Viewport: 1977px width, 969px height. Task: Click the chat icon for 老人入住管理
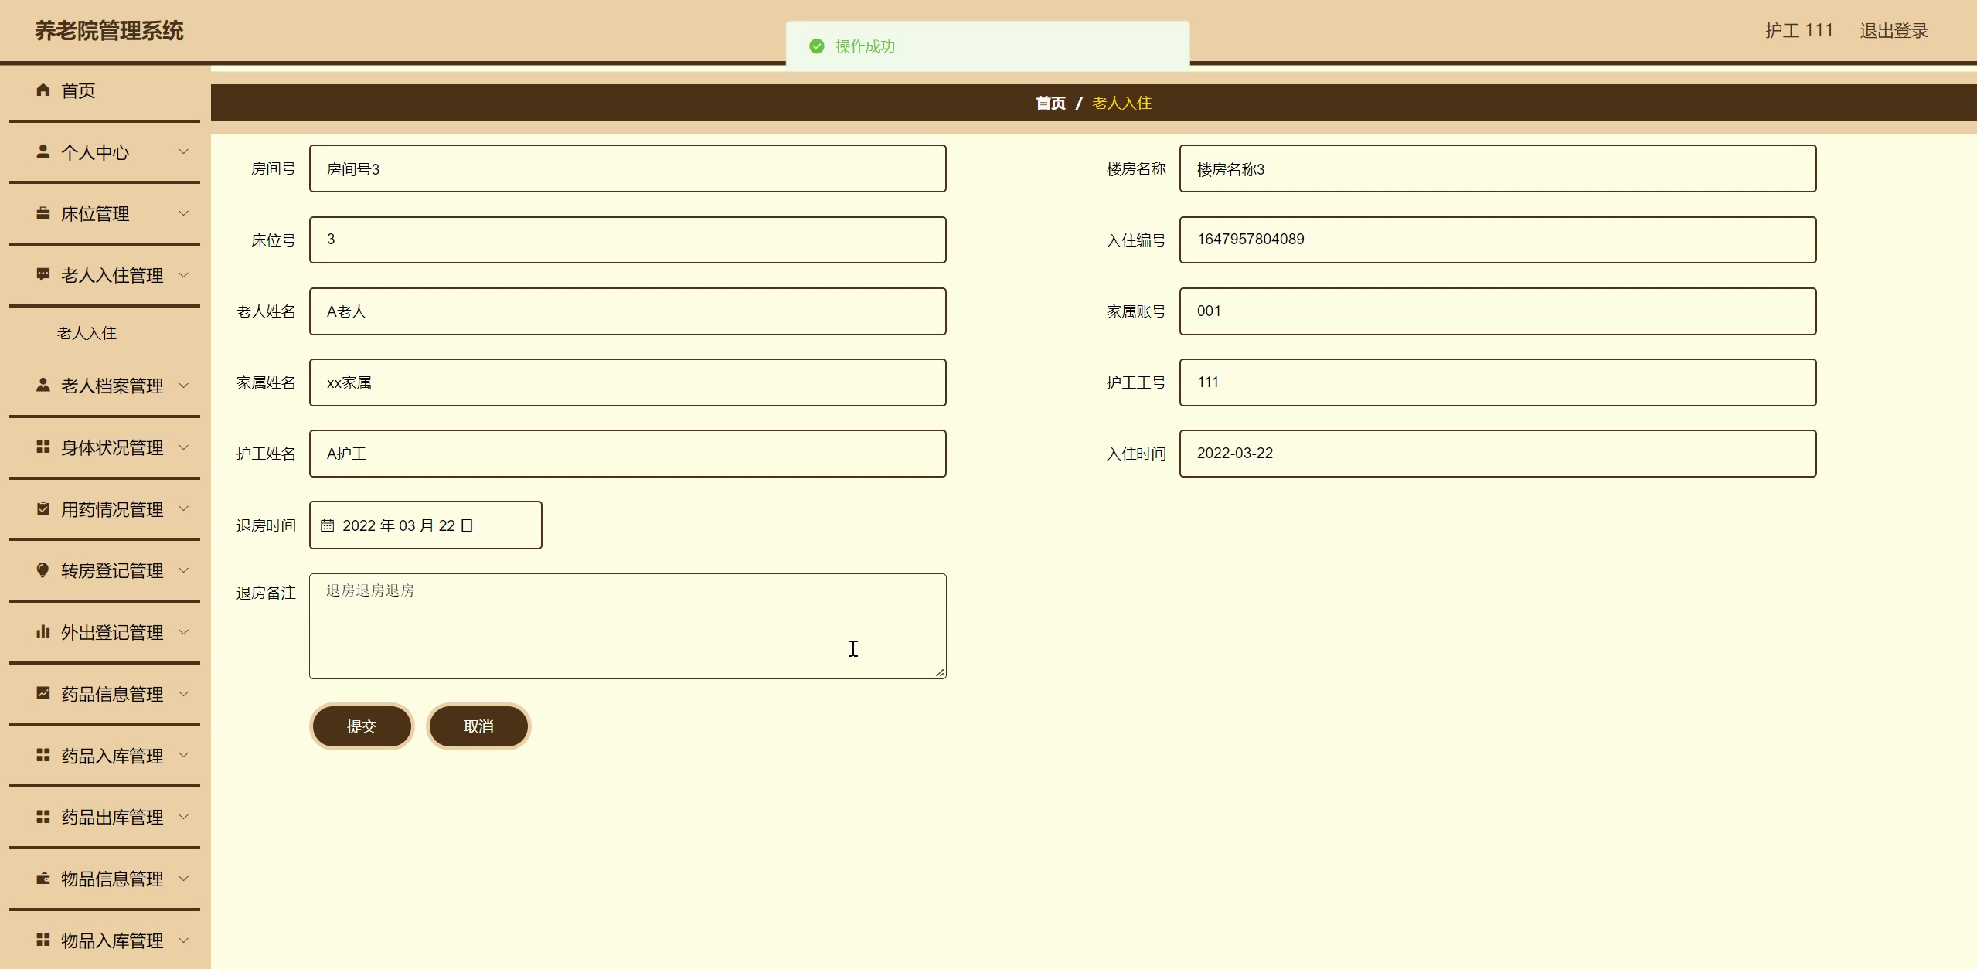pyautogui.click(x=43, y=274)
